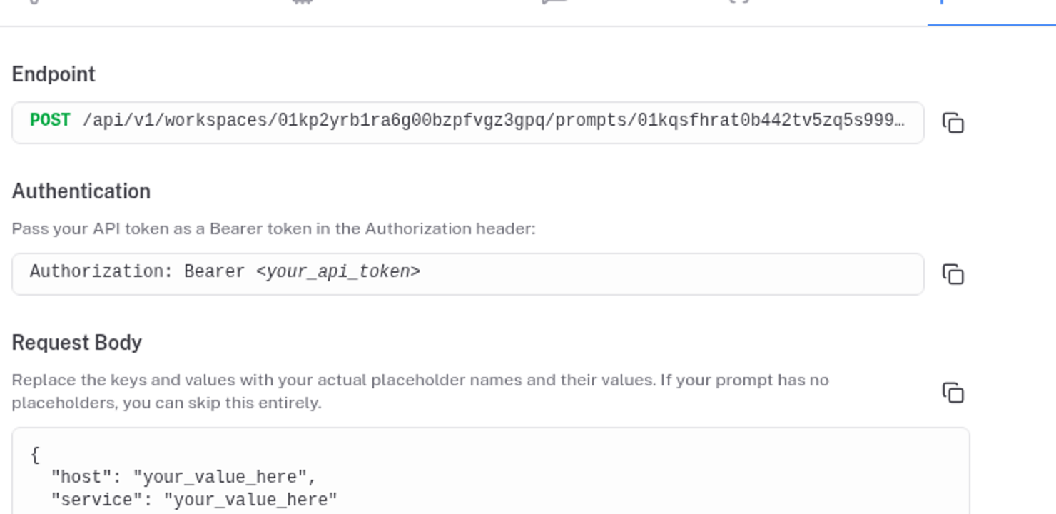
Task: Click the truncated workspaces endpoint path
Action: tap(494, 121)
